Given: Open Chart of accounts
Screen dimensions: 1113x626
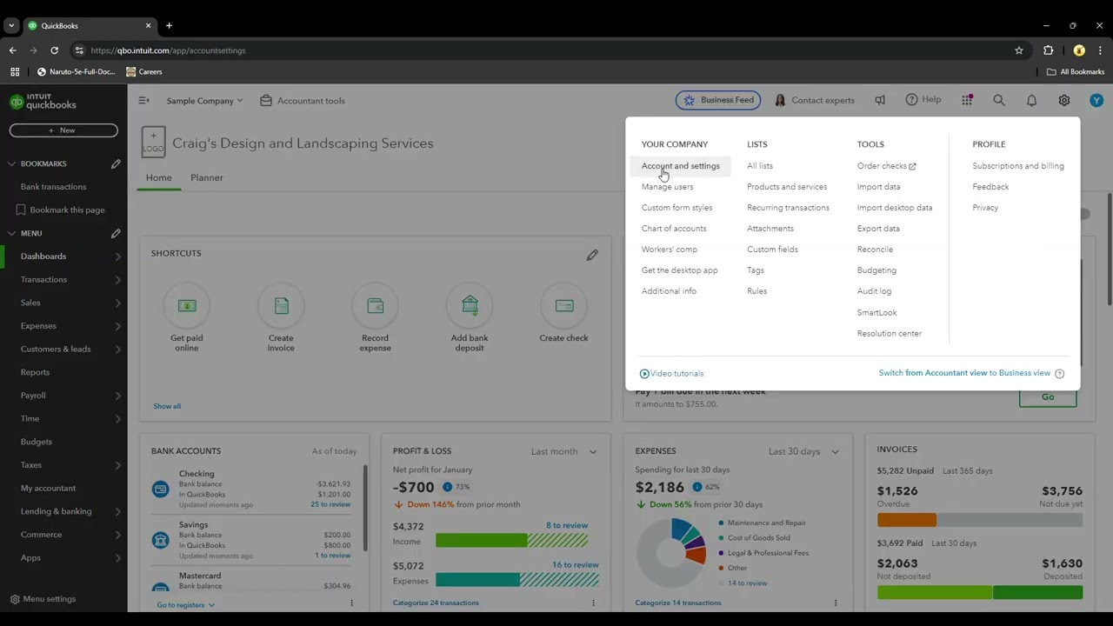Looking at the screenshot, I should pyautogui.click(x=674, y=229).
